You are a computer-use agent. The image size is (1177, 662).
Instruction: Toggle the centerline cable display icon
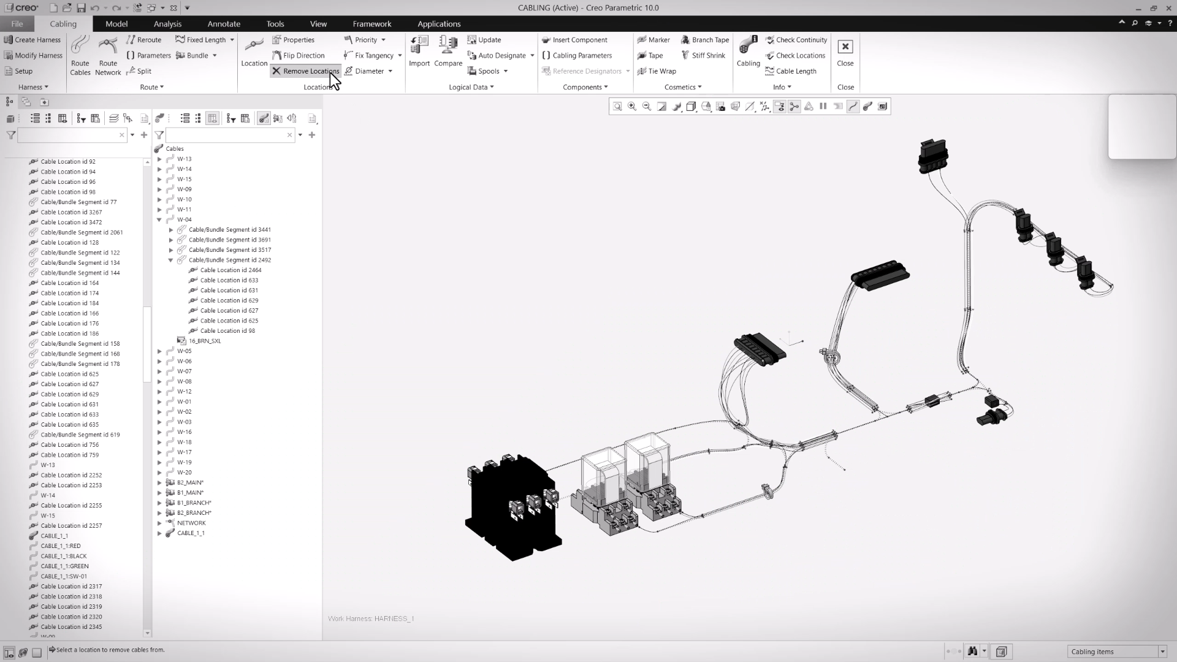(x=853, y=107)
